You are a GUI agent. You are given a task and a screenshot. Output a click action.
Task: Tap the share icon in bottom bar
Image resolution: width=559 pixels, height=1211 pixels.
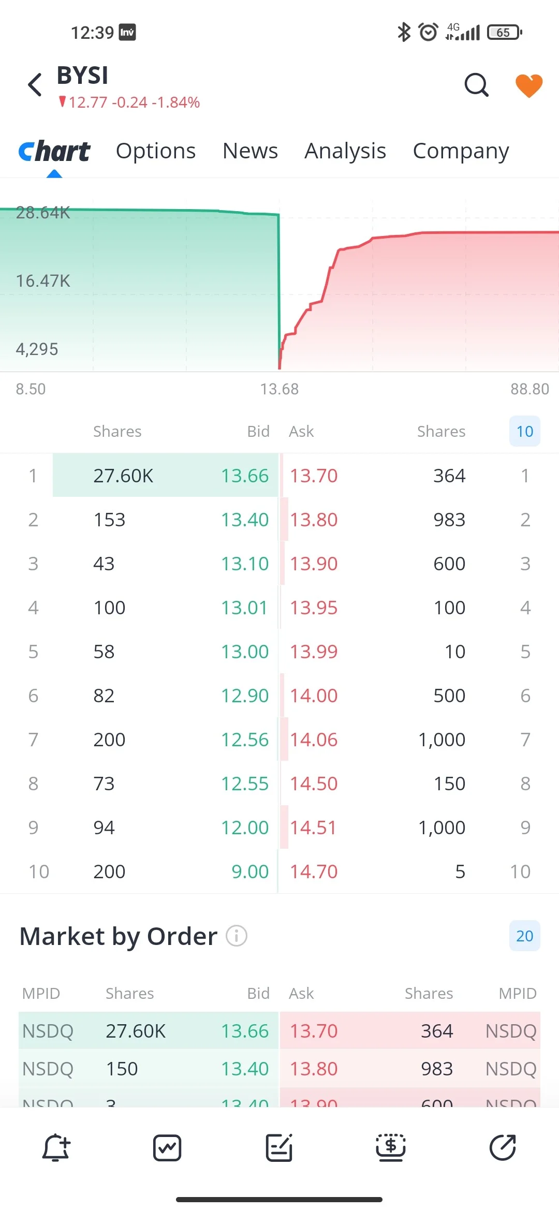503,1147
